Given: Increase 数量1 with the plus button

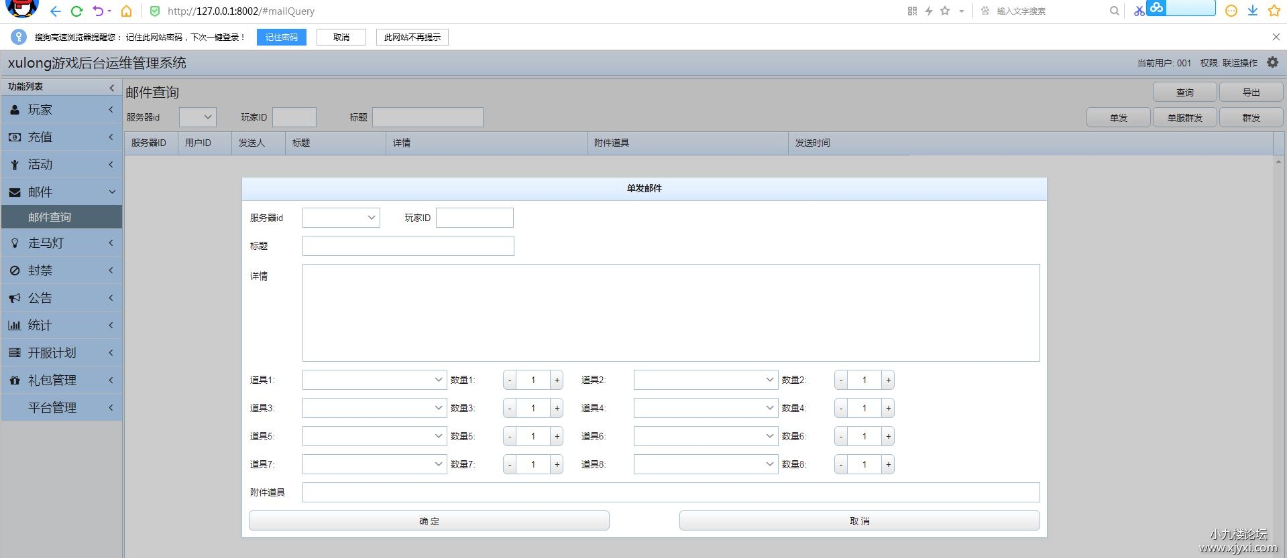Looking at the screenshot, I should pos(557,380).
